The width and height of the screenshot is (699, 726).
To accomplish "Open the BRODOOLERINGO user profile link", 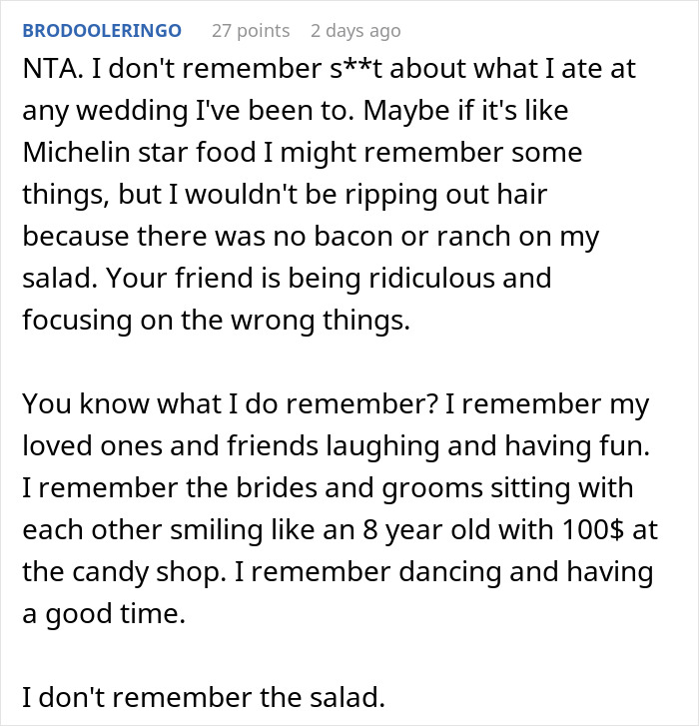I will point(102,31).
